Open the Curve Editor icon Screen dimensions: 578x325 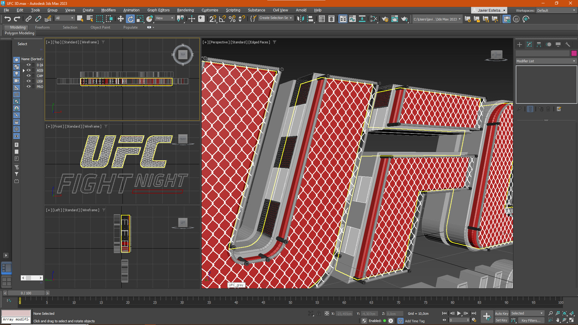point(353,19)
